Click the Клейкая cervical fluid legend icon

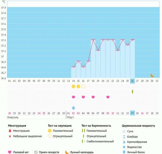124,137
